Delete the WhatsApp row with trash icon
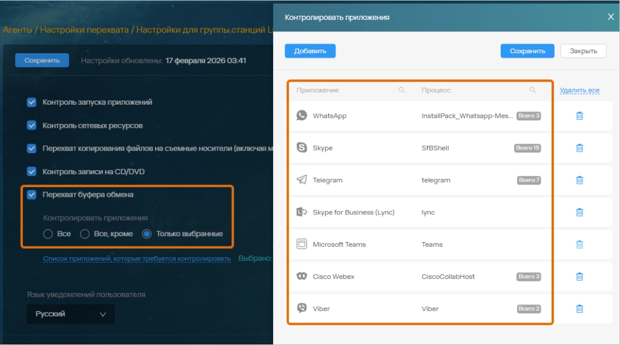Viewport: 620px width, 345px height. click(579, 116)
